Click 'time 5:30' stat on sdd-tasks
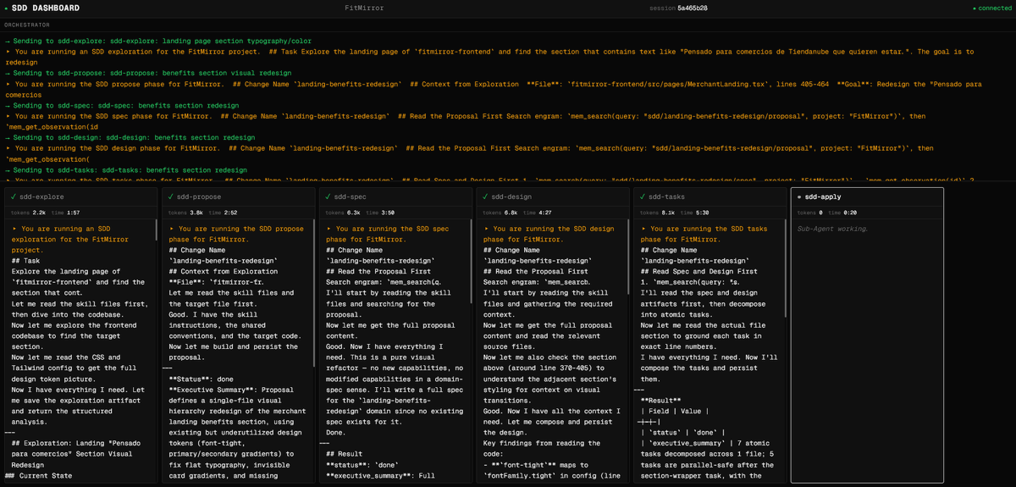This screenshot has width=1016, height=487. point(695,213)
